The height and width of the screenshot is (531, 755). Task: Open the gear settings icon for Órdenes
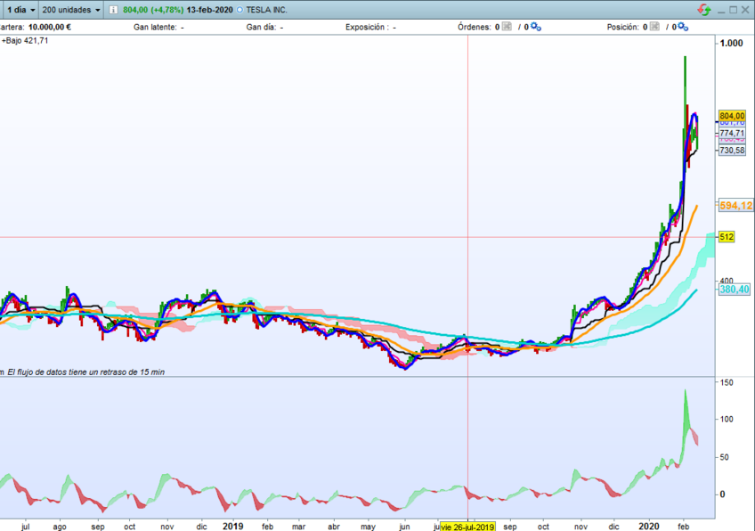tap(536, 27)
